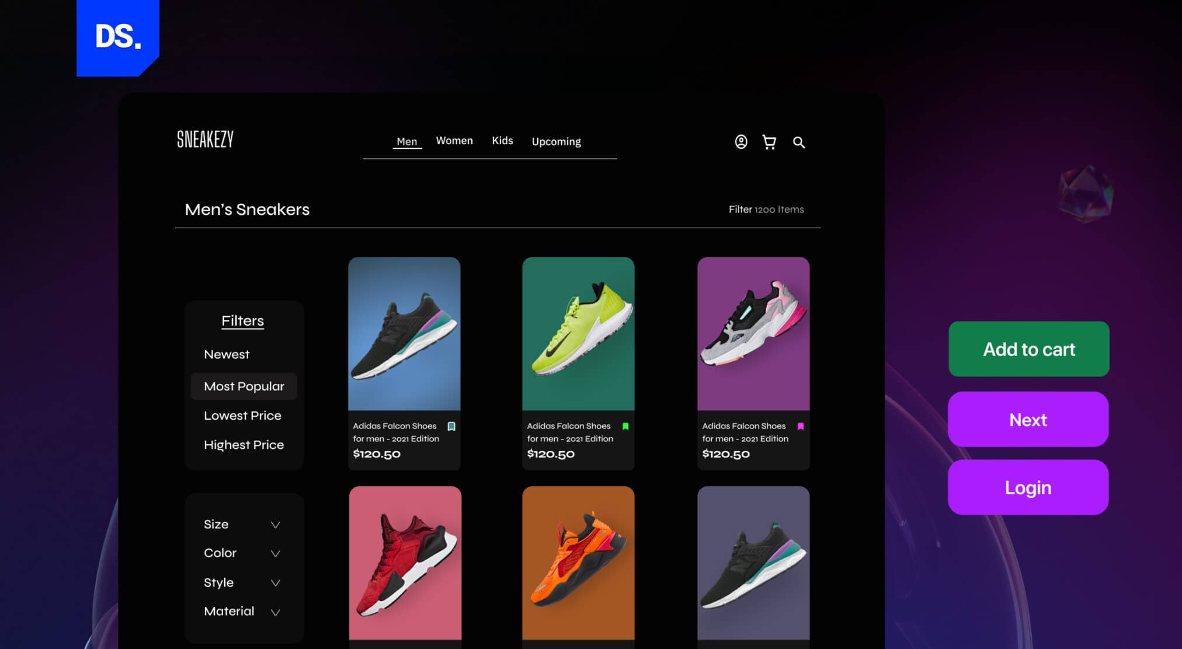Click the green Add to cart button
1182x649 pixels.
(x=1029, y=349)
